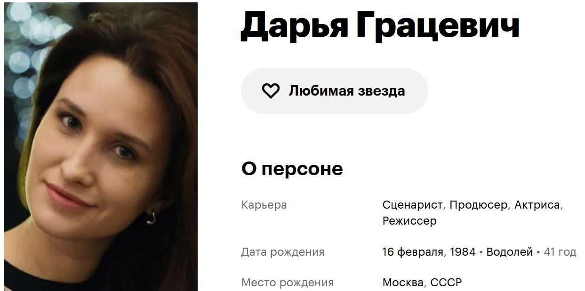Open the СССР country link
The image size is (585, 291).
(x=446, y=283)
